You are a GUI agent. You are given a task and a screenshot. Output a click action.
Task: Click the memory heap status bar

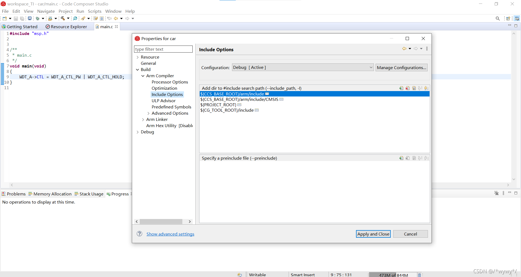click(393, 275)
